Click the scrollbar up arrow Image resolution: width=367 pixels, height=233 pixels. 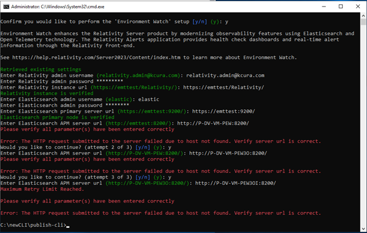click(x=363, y=16)
